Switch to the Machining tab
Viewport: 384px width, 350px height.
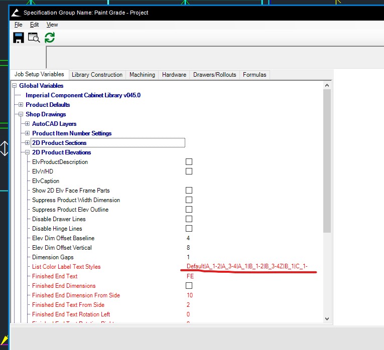pyautogui.click(x=142, y=75)
